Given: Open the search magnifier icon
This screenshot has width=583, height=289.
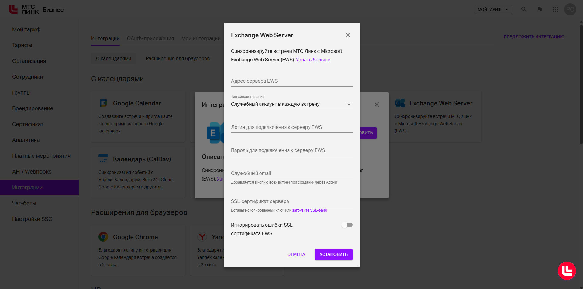Looking at the screenshot, I should coord(524,9).
